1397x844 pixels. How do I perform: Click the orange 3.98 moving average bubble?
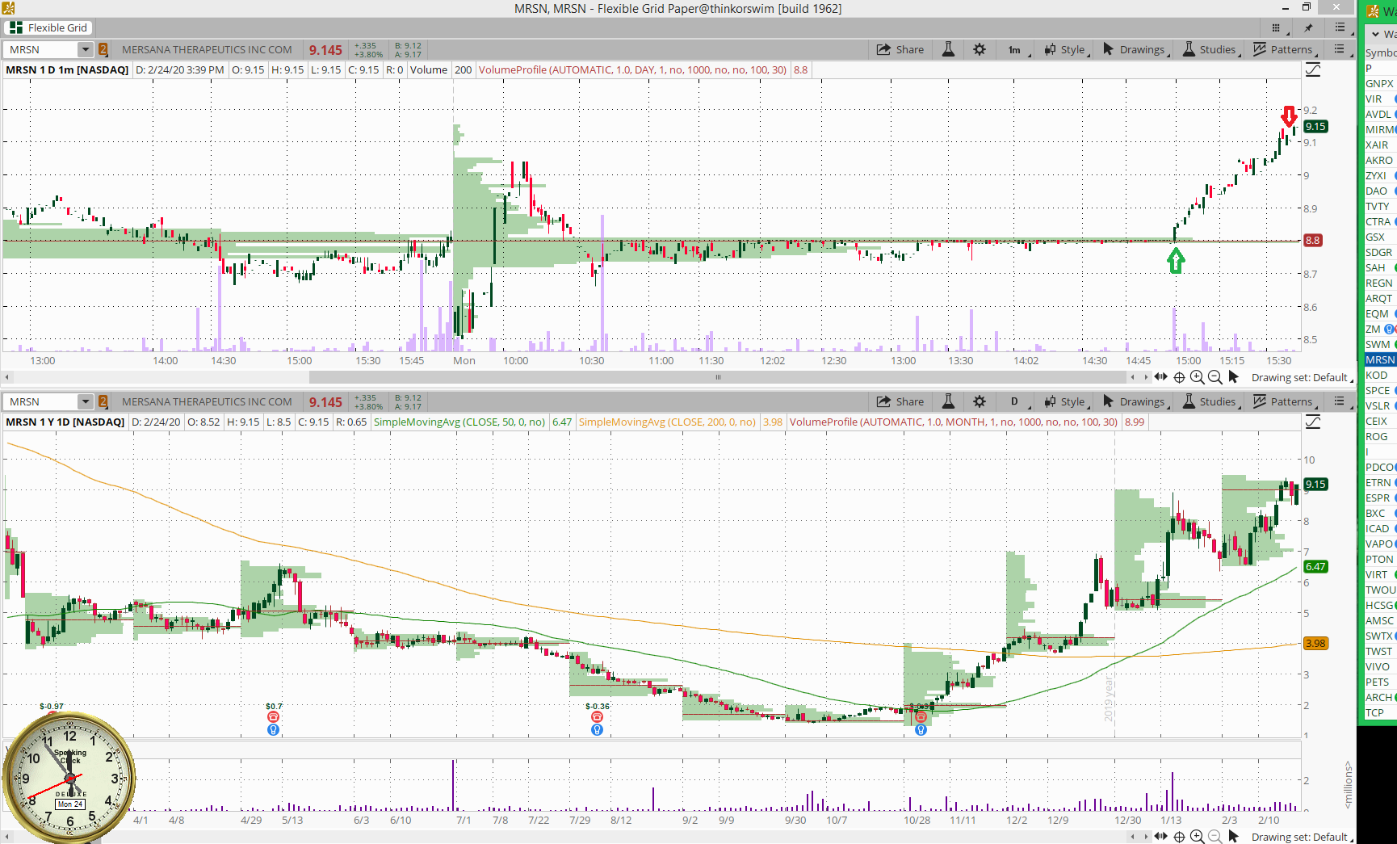(1315, 643)
